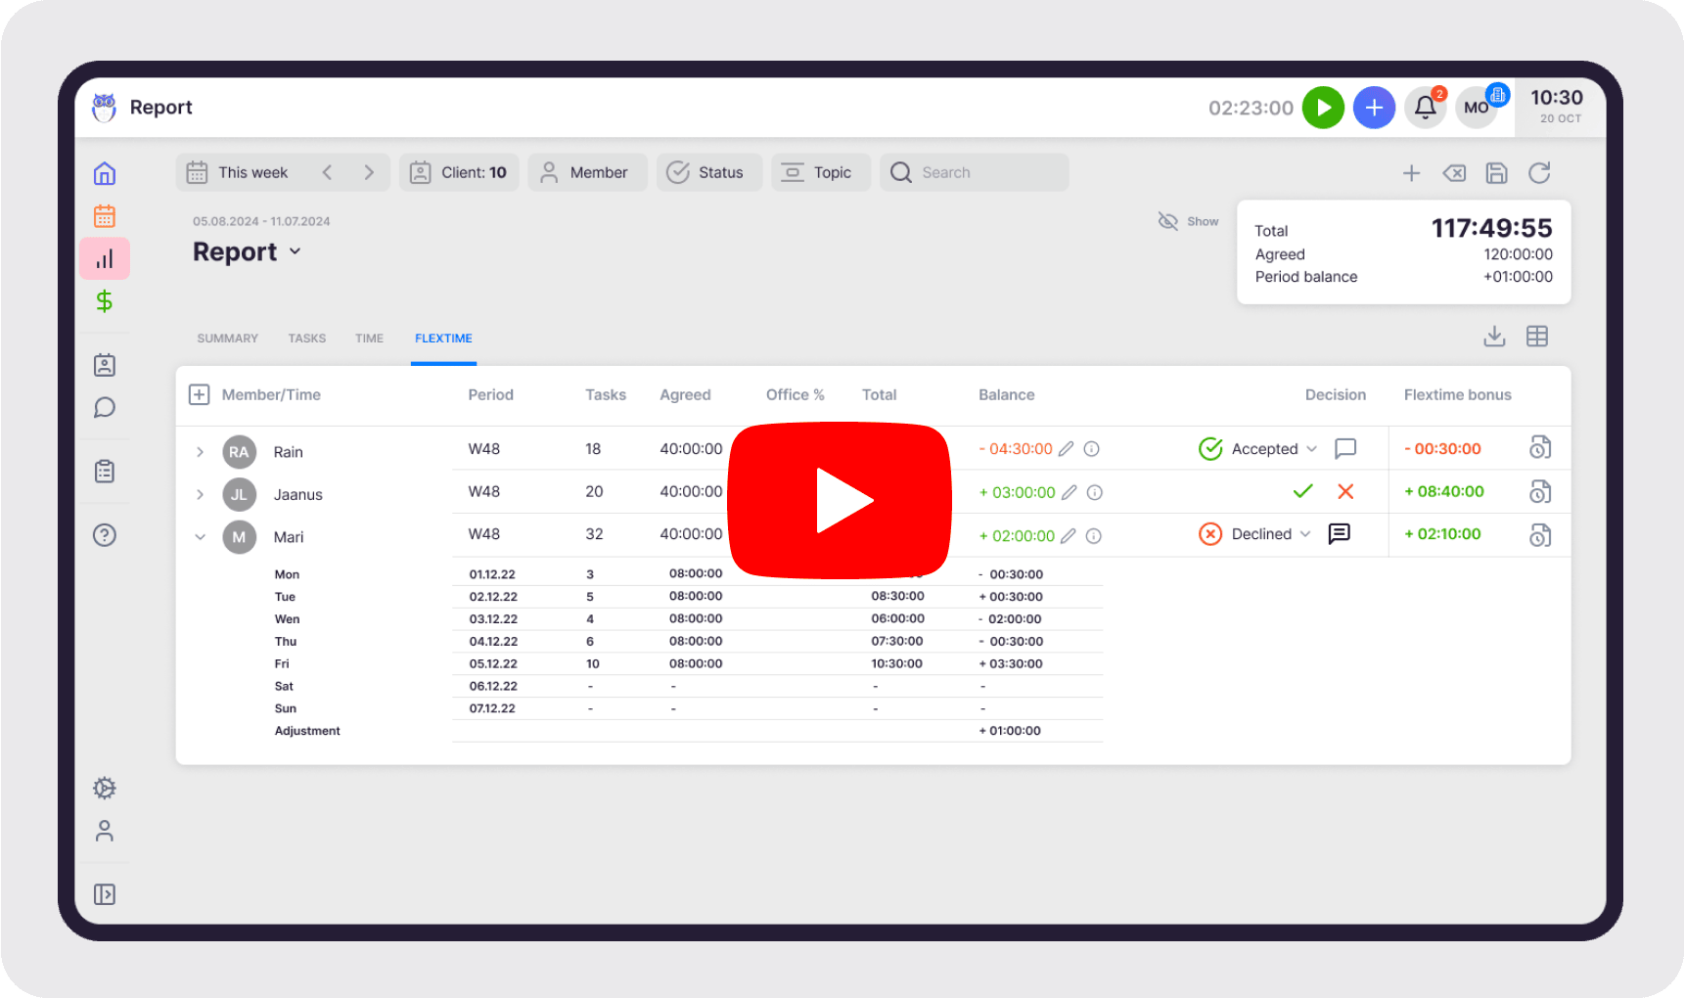This screenshot has height=998, width=1684.
Task: Open the calendar icon in sidebar
Action: tap(105, 216)
